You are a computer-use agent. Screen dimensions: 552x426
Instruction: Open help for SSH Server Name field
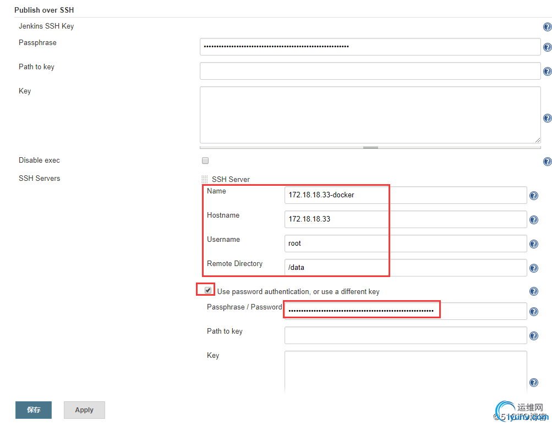(534, 196)
